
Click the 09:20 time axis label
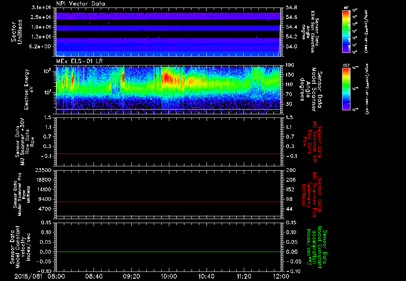pyautogui.click(x=132, y=276)
